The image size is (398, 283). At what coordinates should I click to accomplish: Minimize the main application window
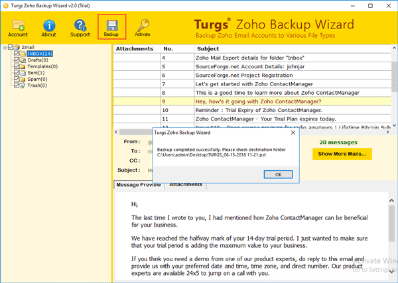(353, 5)
